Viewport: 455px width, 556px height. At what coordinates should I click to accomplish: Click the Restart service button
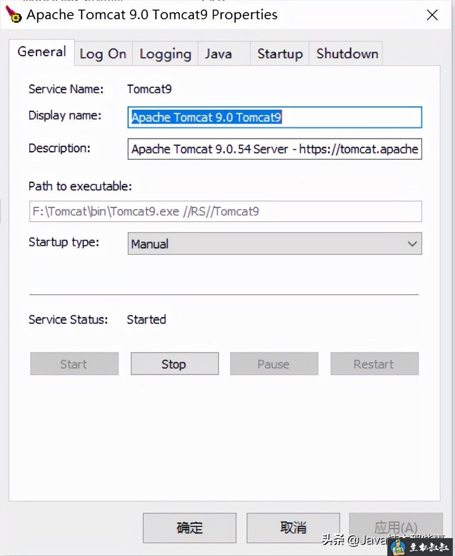coord(374,364)
